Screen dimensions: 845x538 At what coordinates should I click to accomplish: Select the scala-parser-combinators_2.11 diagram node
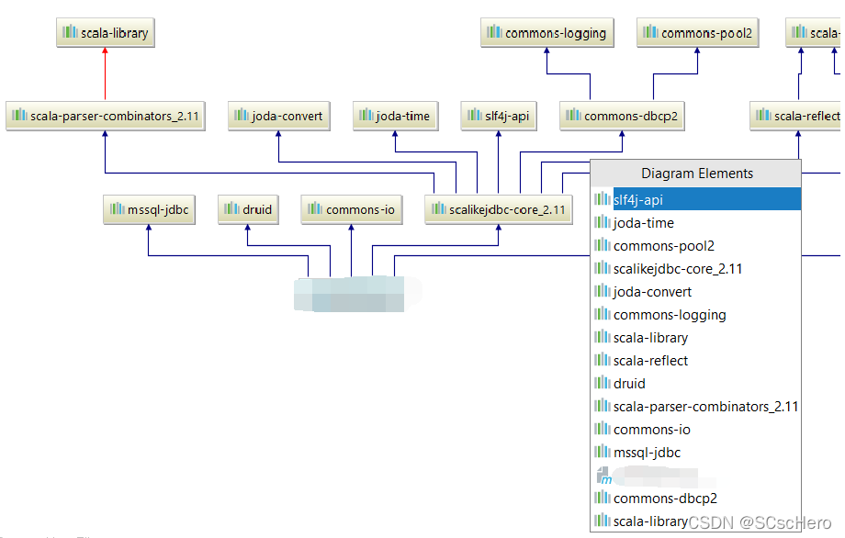(x=105, y=117)
